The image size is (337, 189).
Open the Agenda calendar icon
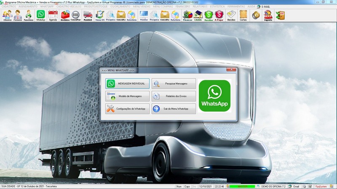tap(53, 16)
